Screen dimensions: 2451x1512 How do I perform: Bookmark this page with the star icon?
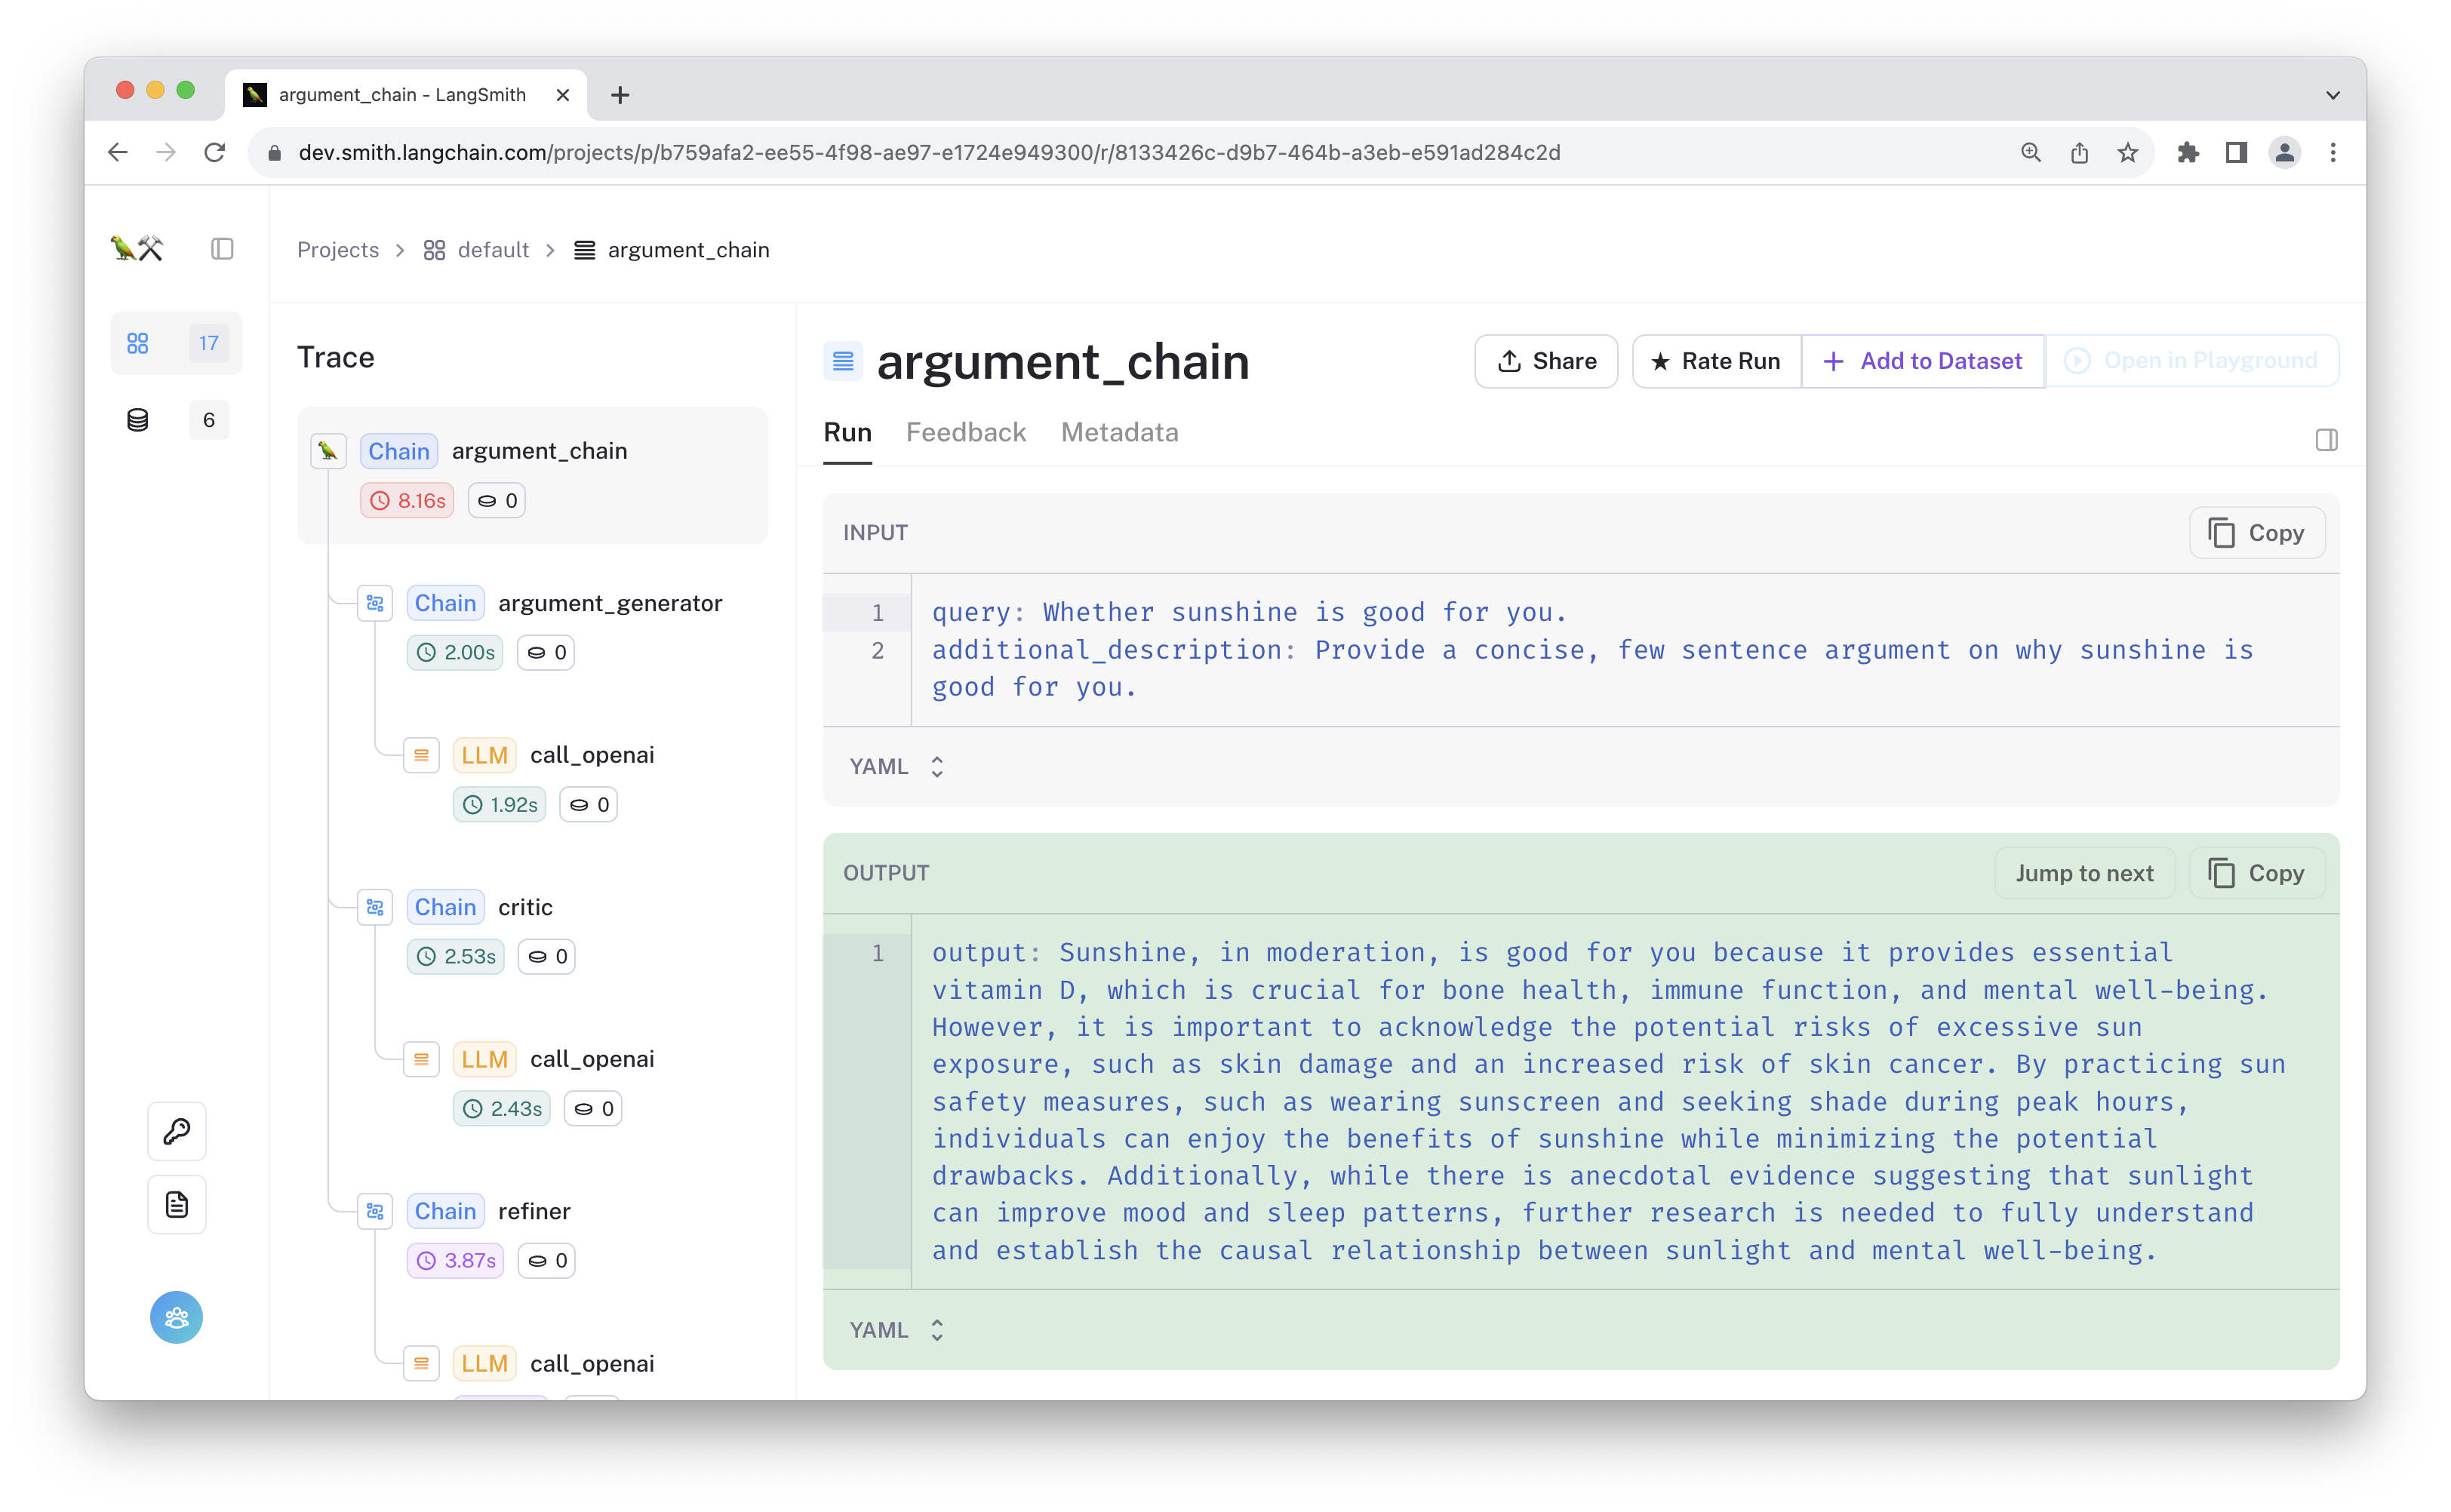point(2127,152)
